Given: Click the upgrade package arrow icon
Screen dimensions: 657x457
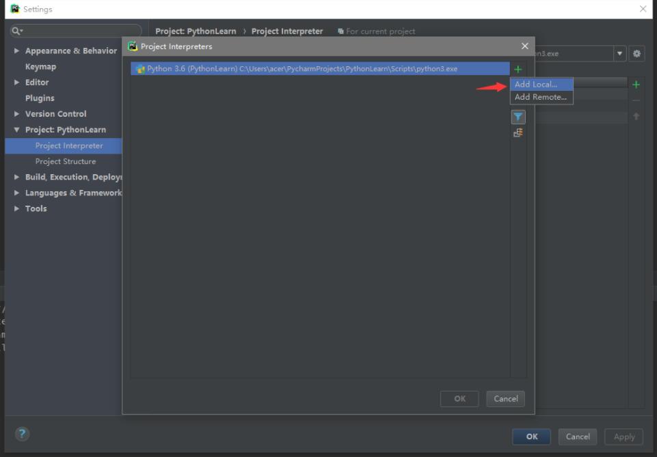Looking at the screenshot, I should point(636,116).
